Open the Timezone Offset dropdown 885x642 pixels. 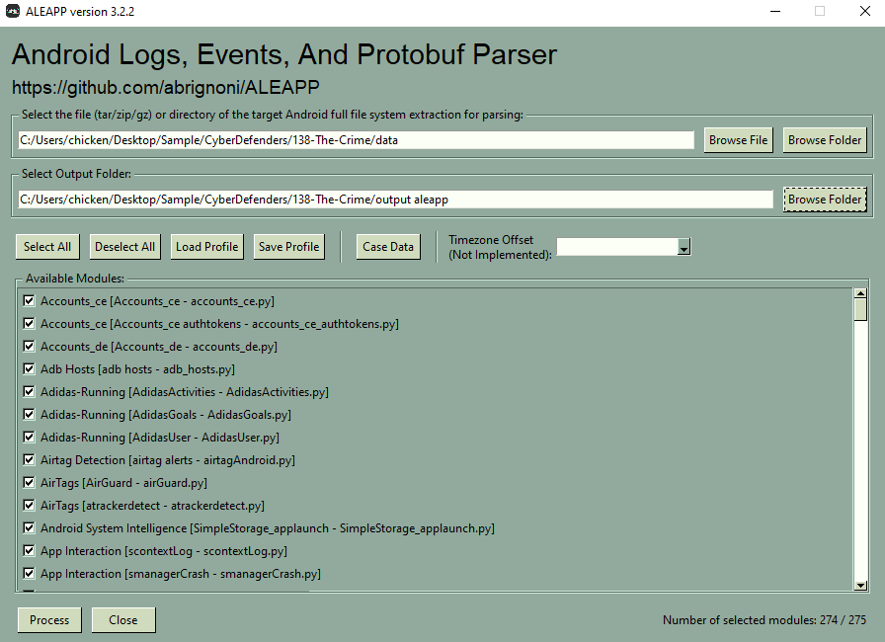[684, 247]
